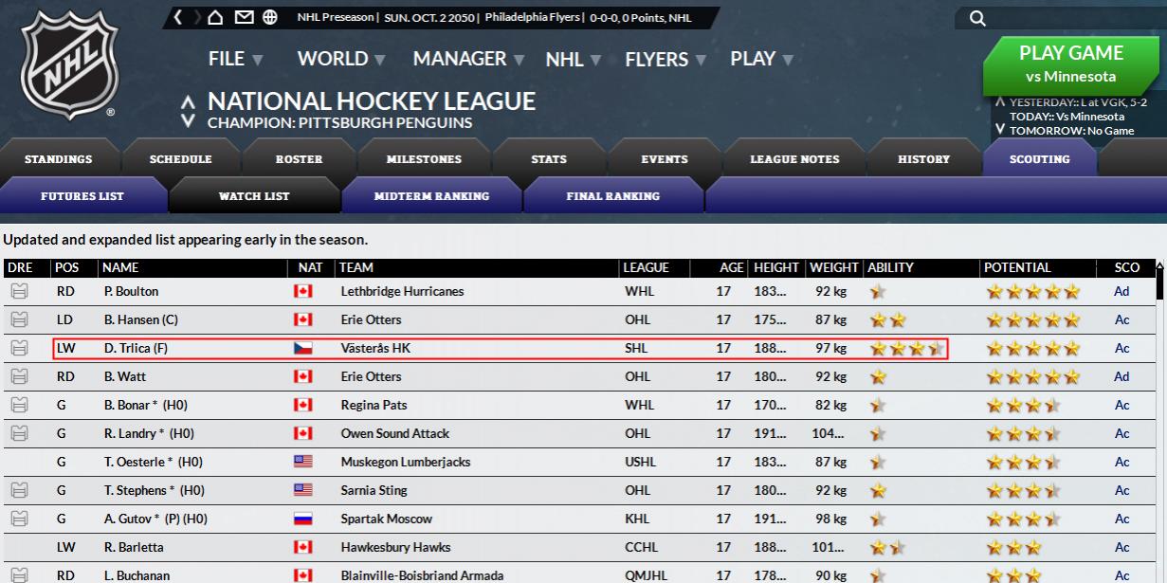Show next schedule day with down arrow
The height and width of the screenshot is (583, 1167).
pos(999,128)
